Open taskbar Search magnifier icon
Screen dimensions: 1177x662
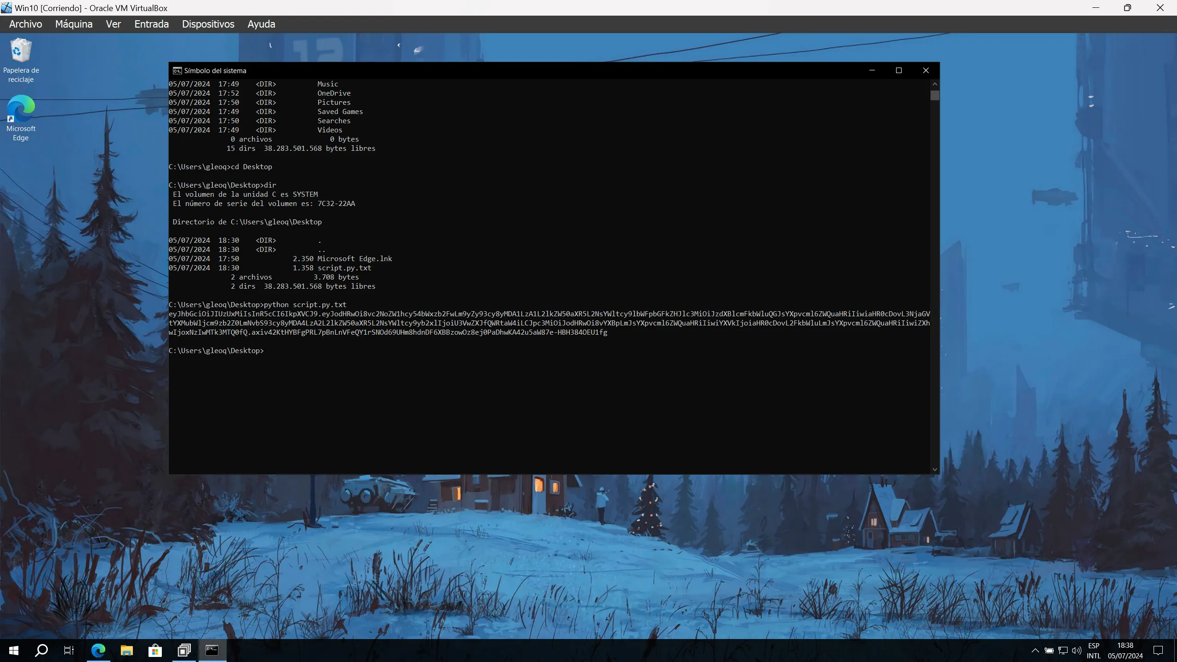tap(41, 651)
